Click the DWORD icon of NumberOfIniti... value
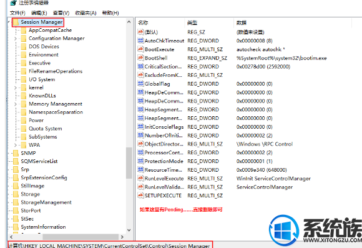Image resolution: width=362 pixels, height=248 pixels. pyautogui.click(x=140, y=136)
